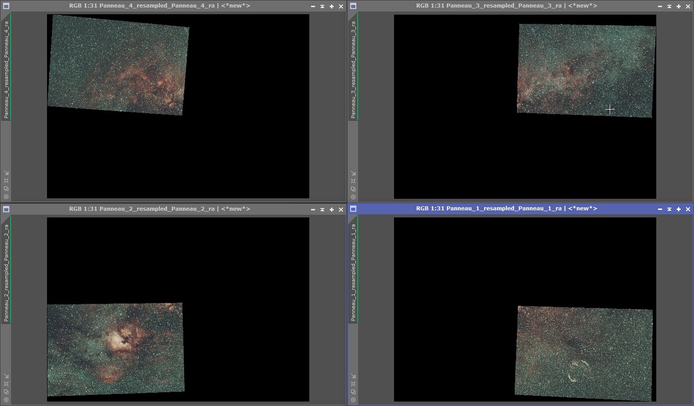Click target circle icon in Panneau_3 window
Screen dimensions: 694x406
tap(353, 197)
